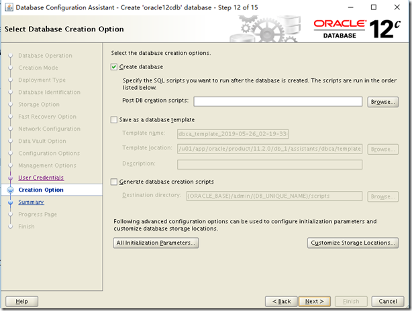This screenshot has height=311, width=412.
Task: Select Creation Option step in sidebar
Action: click(41, 190)
